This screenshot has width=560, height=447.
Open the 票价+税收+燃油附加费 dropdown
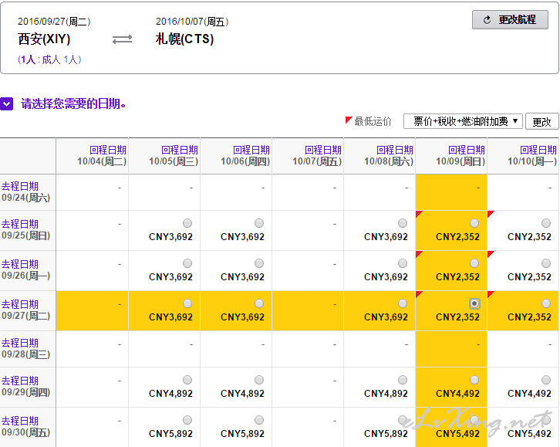464,121
